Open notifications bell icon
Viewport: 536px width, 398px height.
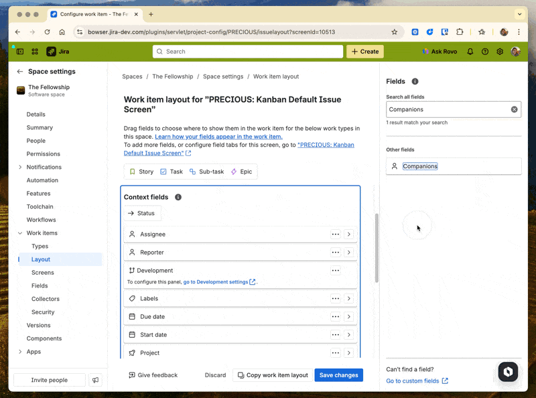click(470, 52)
